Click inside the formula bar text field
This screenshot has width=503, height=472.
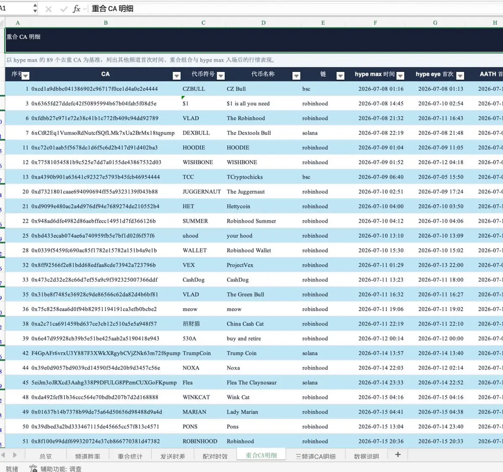tap(293, 8)
